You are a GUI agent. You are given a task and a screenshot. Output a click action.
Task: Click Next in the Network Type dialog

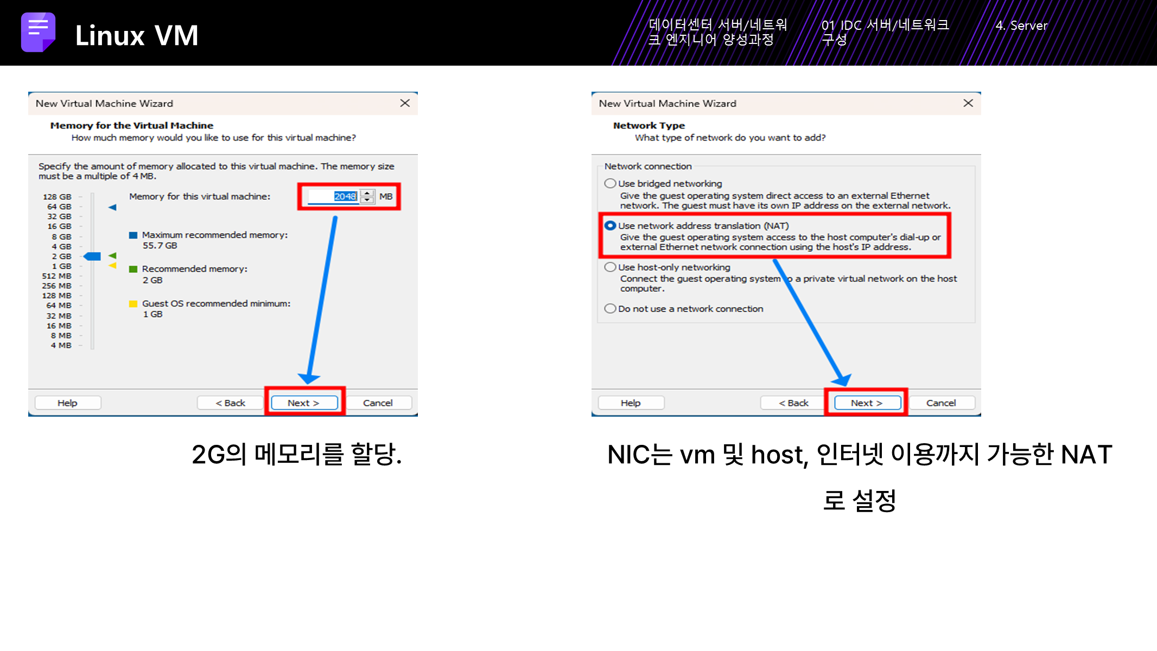pyautogui.click(x=867, y=403)
